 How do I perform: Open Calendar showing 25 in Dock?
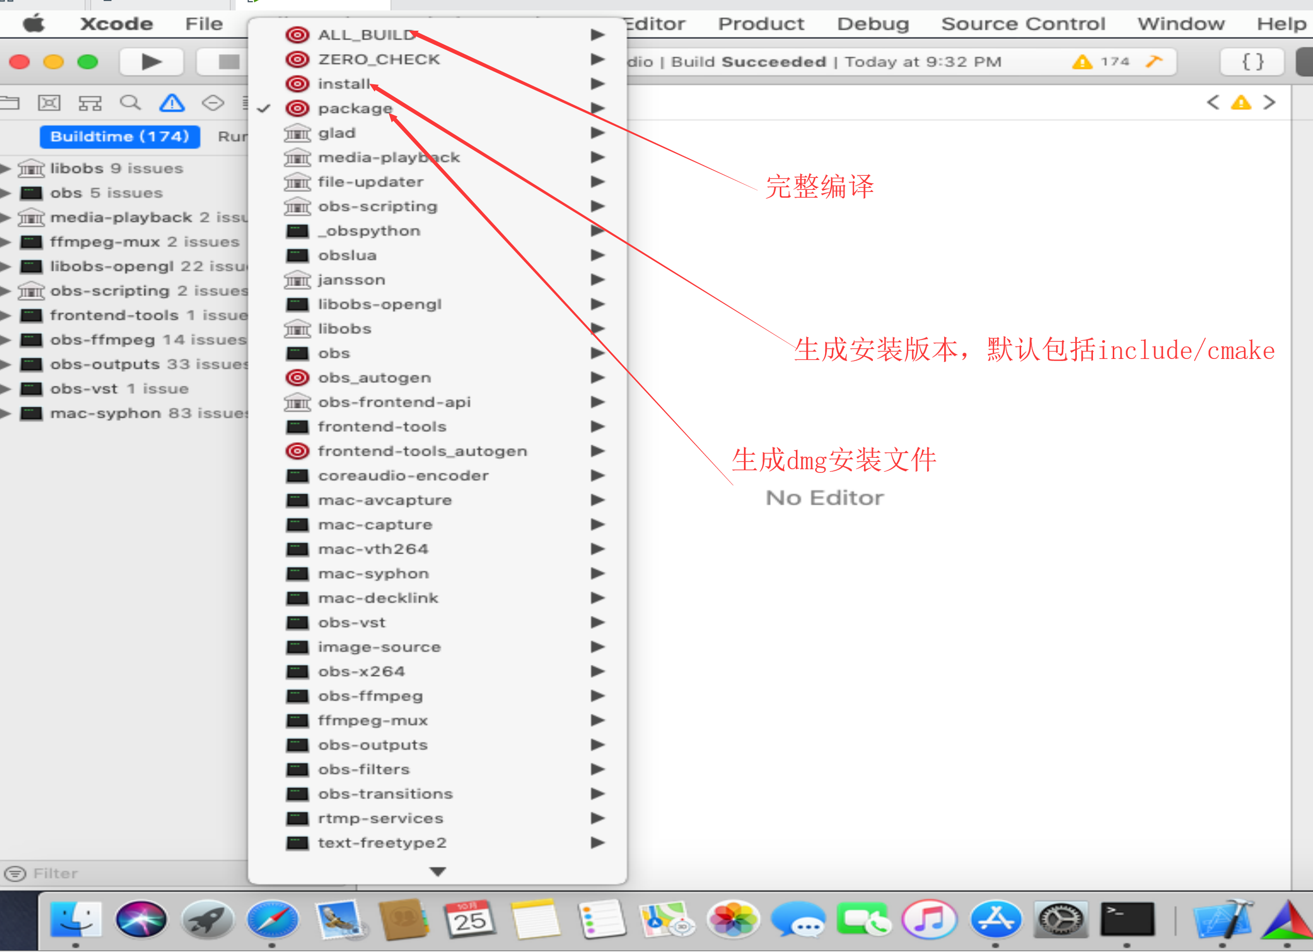pos(470,920)
